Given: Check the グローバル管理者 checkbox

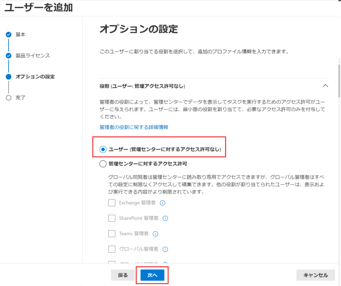Looking at the screenshot, I should pos(112,249).
